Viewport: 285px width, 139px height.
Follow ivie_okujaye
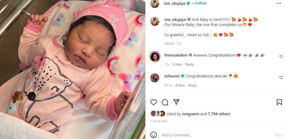tap(201, 3)
